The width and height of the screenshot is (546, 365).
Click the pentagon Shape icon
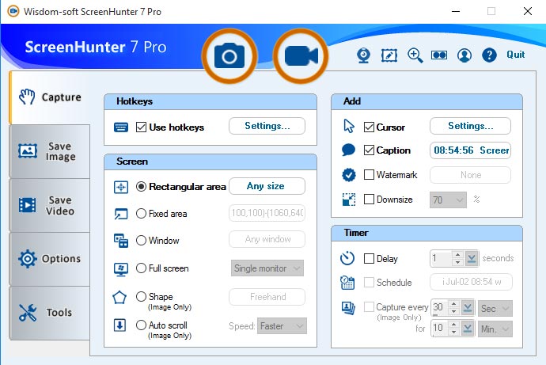tap(119, 298)
